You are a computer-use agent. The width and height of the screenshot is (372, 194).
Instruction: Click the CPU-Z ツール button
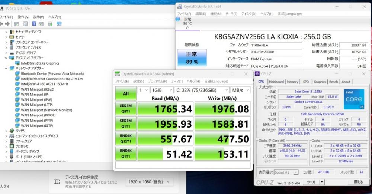pyautogui.click(x=311, y=182)
